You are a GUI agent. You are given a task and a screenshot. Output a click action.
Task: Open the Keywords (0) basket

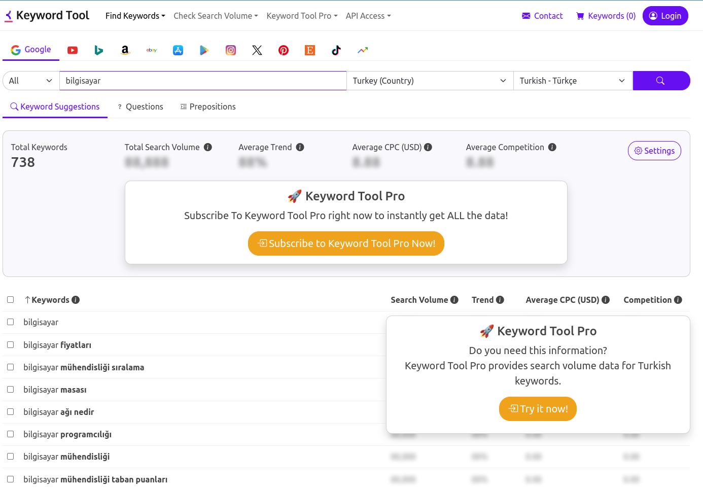tap(606, 16)
